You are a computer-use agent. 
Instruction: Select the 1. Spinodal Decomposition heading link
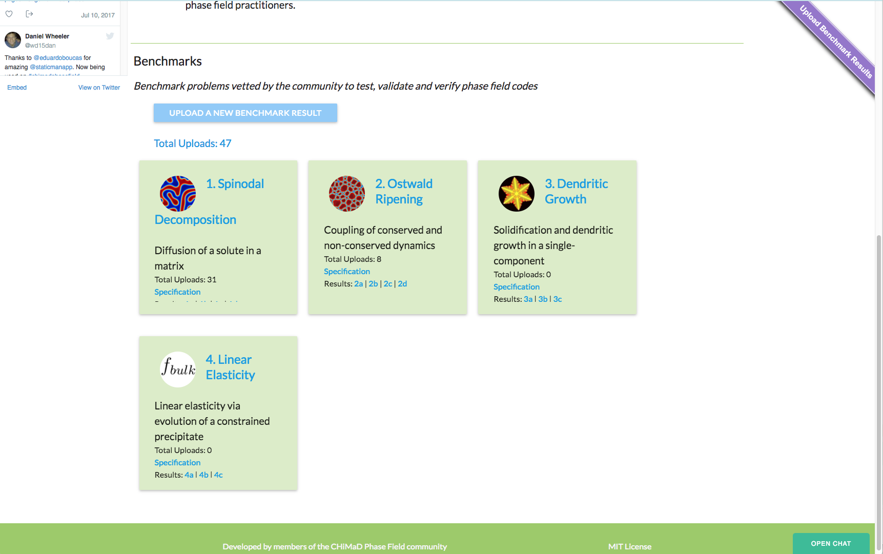tap(235, 183)
